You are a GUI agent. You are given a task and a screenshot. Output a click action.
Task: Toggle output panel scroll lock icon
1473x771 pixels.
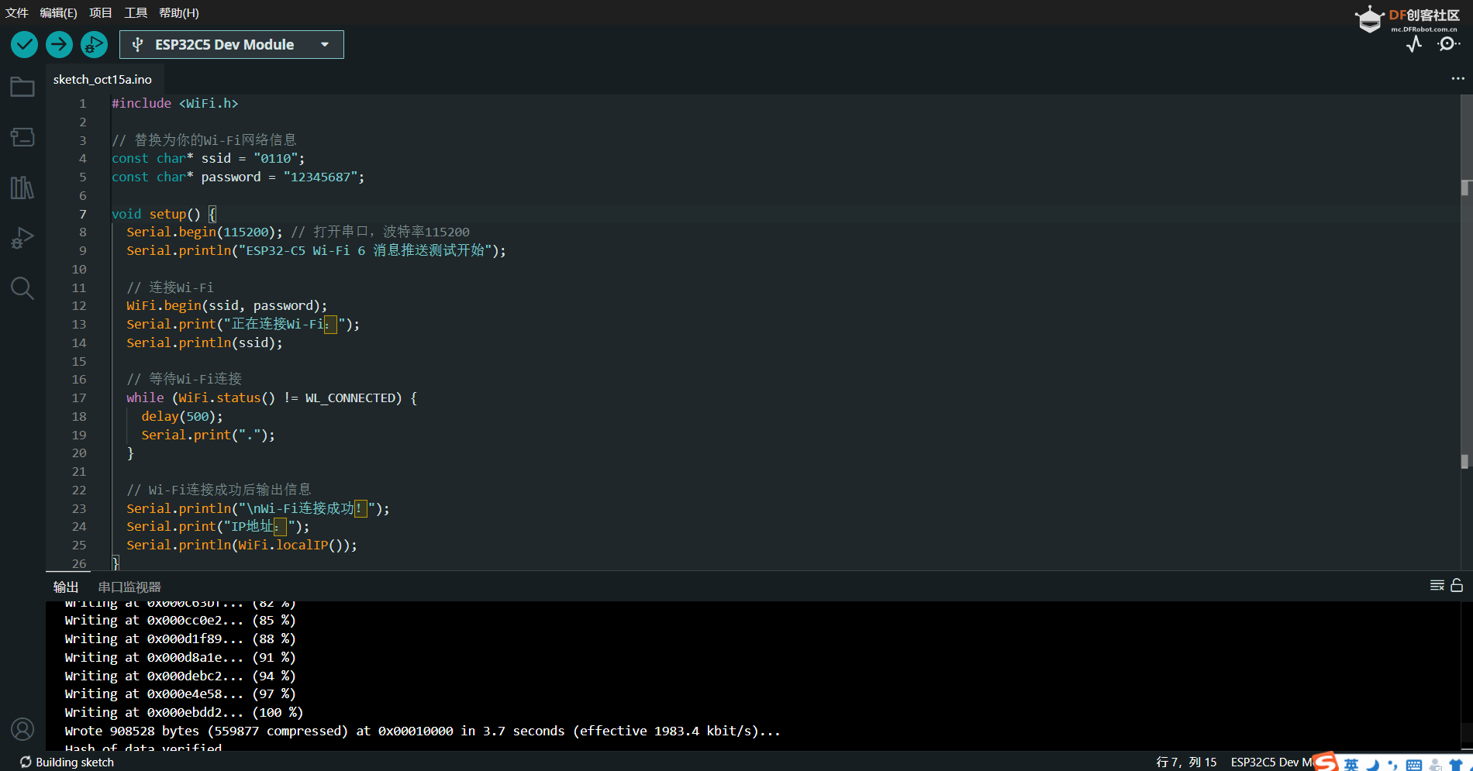[x=1457, y=586]
